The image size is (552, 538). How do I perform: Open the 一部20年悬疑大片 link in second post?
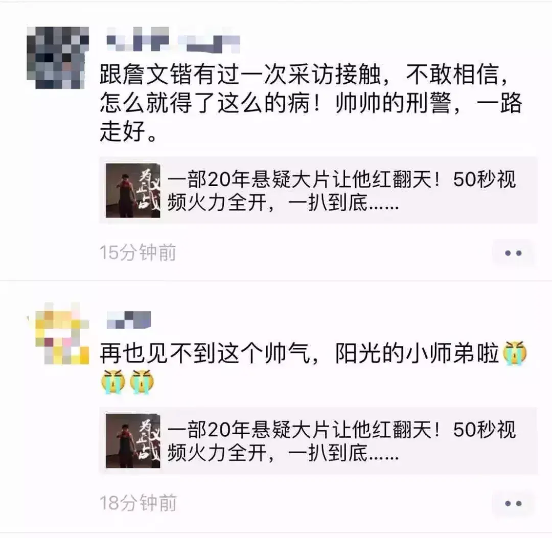point(318,441)
